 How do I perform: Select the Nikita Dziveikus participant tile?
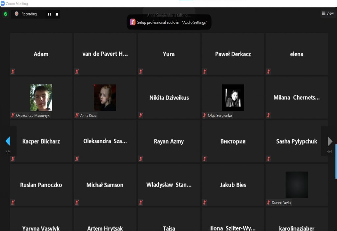(169, 98)
